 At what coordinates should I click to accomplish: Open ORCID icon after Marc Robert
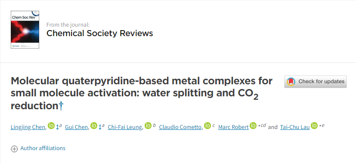click(253, 126)
